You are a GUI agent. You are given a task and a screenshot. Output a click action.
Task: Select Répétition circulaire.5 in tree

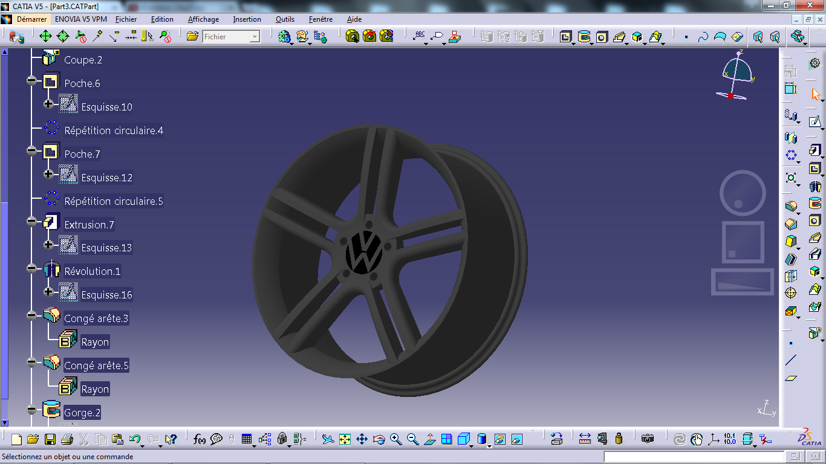[114, 201]
